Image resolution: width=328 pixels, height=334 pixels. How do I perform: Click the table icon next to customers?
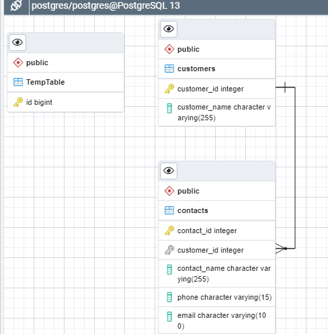coord(169,69)
